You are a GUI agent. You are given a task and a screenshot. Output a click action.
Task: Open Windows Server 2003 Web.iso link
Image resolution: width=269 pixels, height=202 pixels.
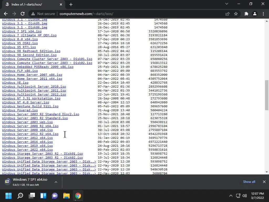(27, 122)
